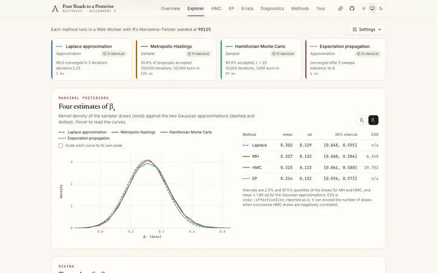Go to the HMC tab
The height and width of the screenshot is (273, 437).
click(216, 8)
